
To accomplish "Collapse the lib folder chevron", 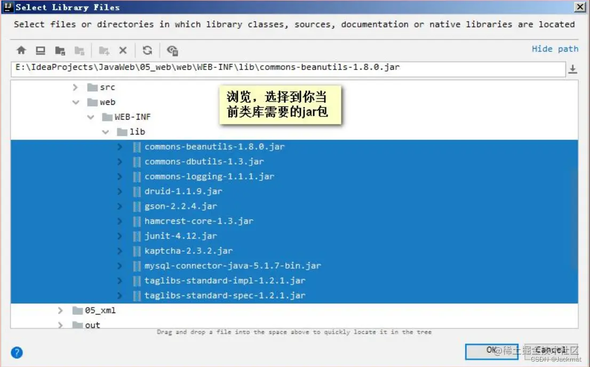I will pos(106,132).
